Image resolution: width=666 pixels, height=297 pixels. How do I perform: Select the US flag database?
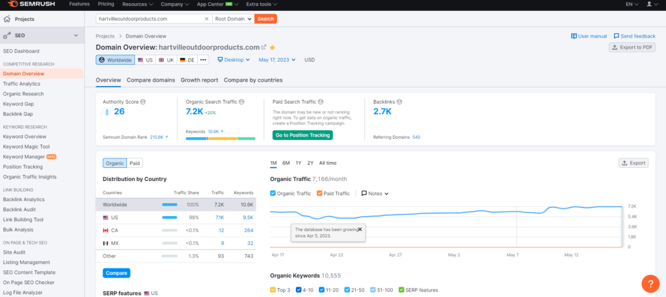click(145, 60)
